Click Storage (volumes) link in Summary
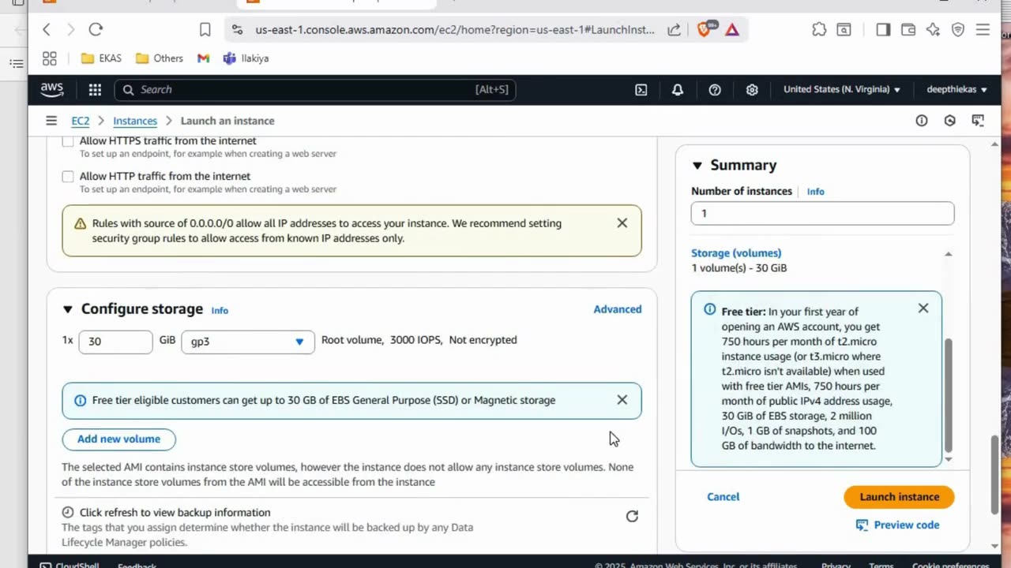1011x568 pixels. point(736,253)
